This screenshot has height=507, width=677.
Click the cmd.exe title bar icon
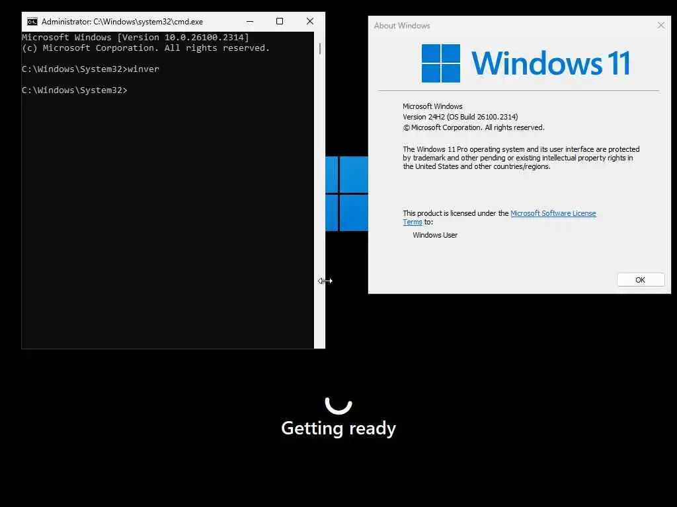[x=32, y=22]
